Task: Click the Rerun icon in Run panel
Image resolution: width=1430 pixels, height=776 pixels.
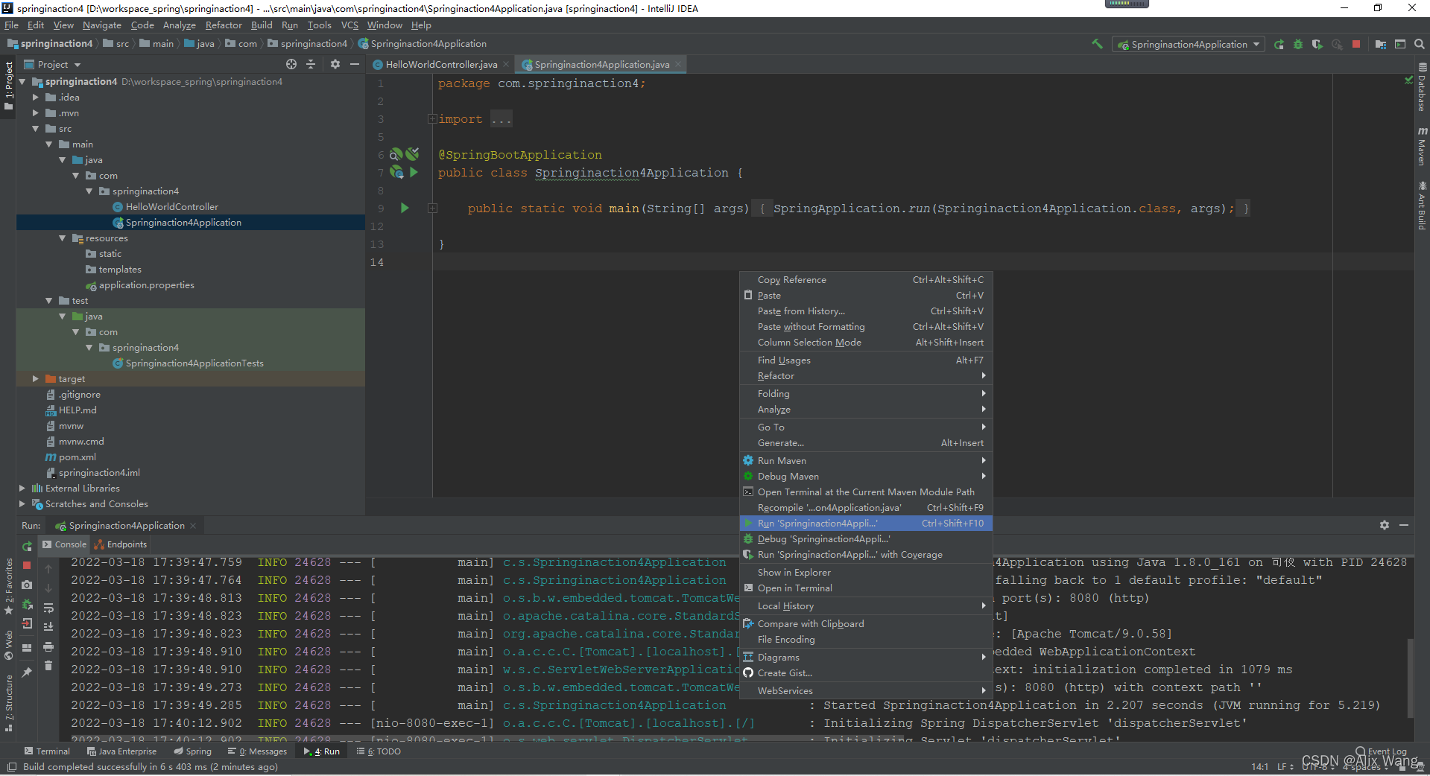Action: (x=27, y=546)
